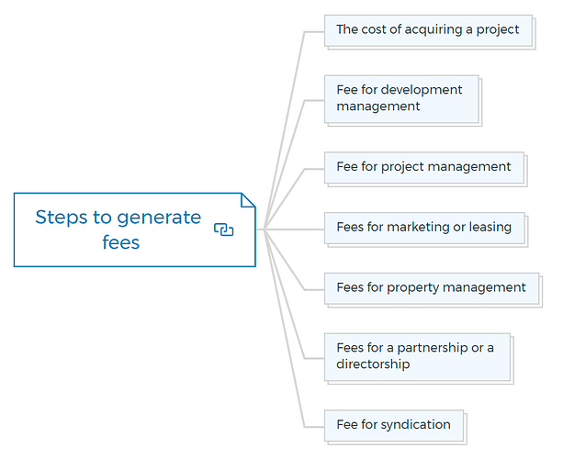This screenshot has height=459, width=563.
Task: Click the stacked shadow edge behind 'Fee for syndication'
Action: tap(466, 430)
